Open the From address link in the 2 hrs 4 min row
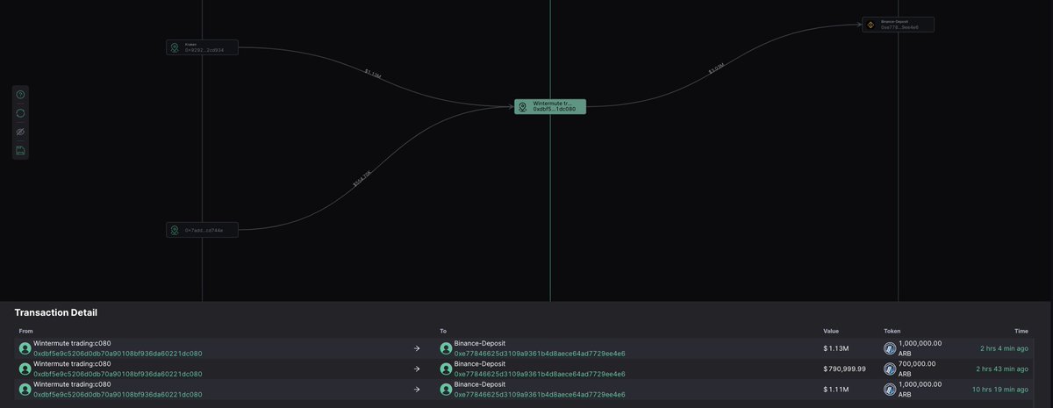 [118, 353]
